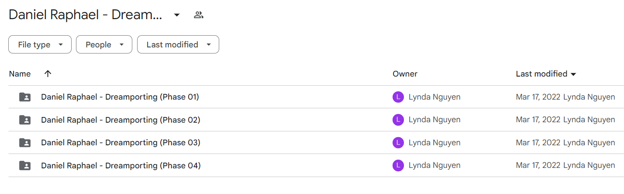Click the shared folder icon for Phase 02
Screen dimensions: 624x194
coord(25,120)
